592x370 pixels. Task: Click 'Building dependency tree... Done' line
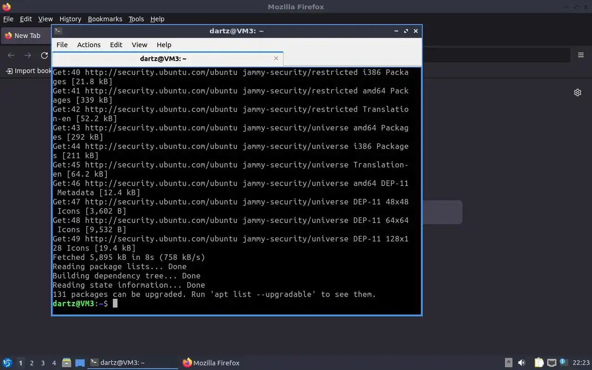(x=127, y=276)
